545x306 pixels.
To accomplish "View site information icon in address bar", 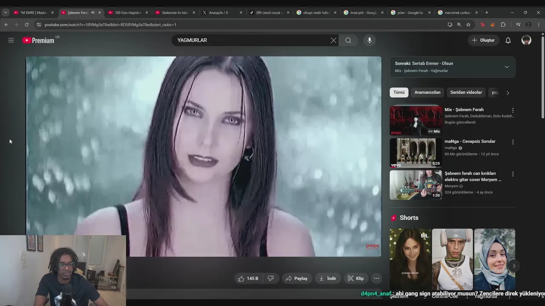I will coord(39,25).
